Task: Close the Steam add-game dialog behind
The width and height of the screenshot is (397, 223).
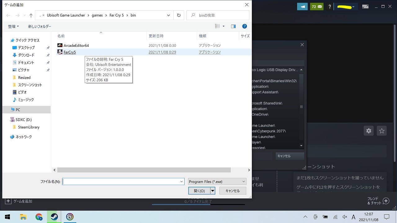Action: point(302,45)
